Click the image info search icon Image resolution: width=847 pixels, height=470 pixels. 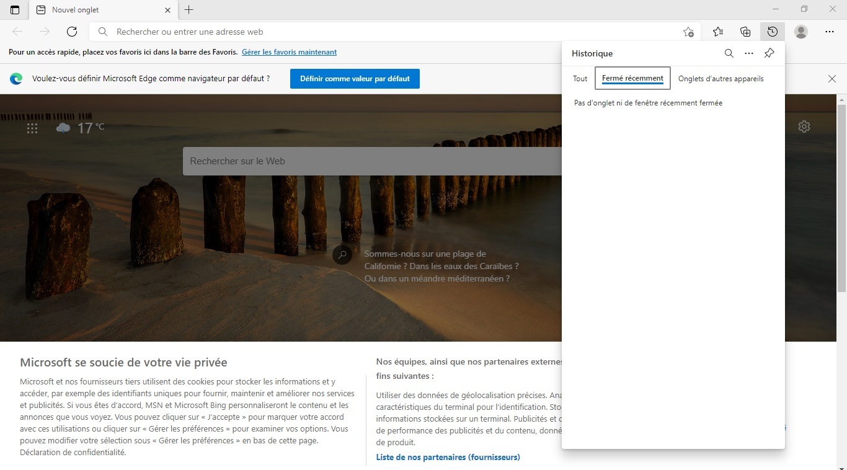342,255
